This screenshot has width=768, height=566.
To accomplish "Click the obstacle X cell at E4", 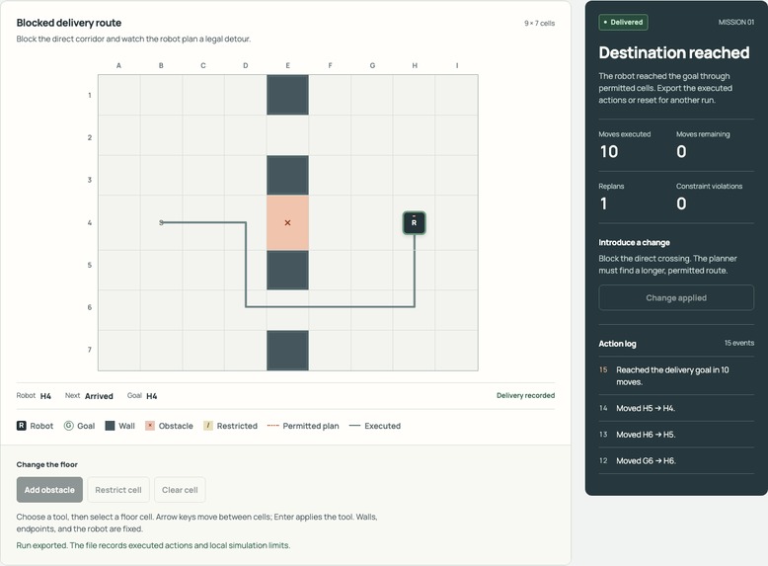I will [287, 222].
